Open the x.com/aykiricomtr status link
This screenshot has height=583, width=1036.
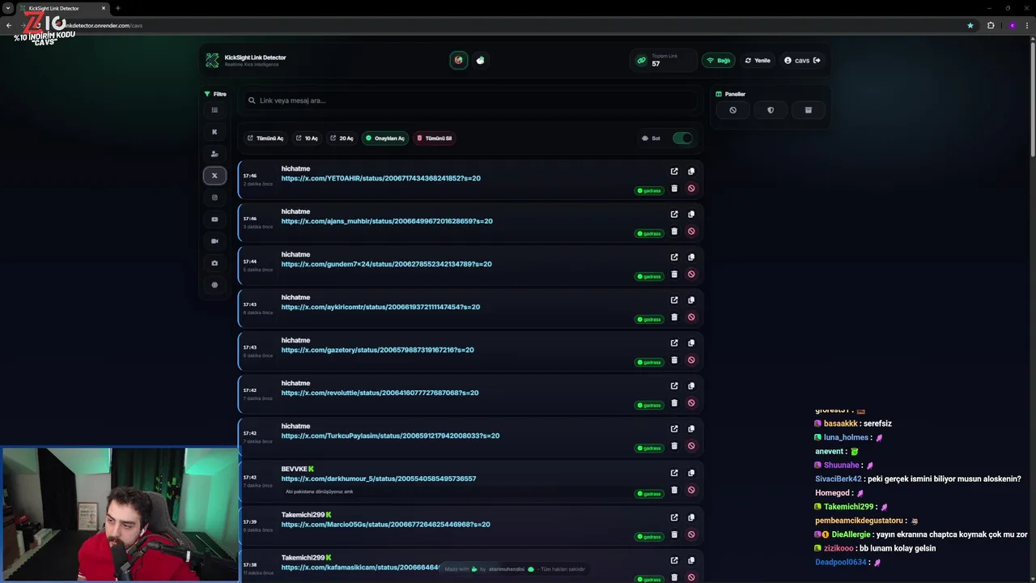[380, 307]
